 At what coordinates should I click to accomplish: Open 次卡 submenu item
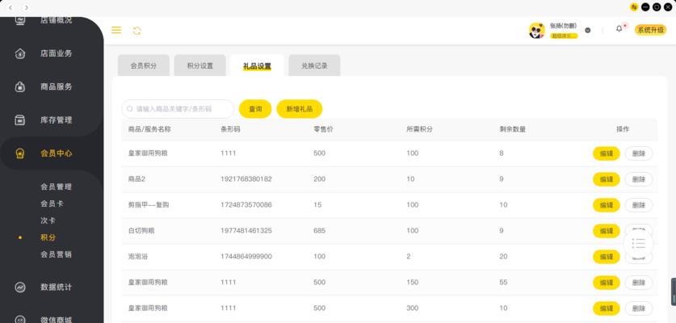48,220
